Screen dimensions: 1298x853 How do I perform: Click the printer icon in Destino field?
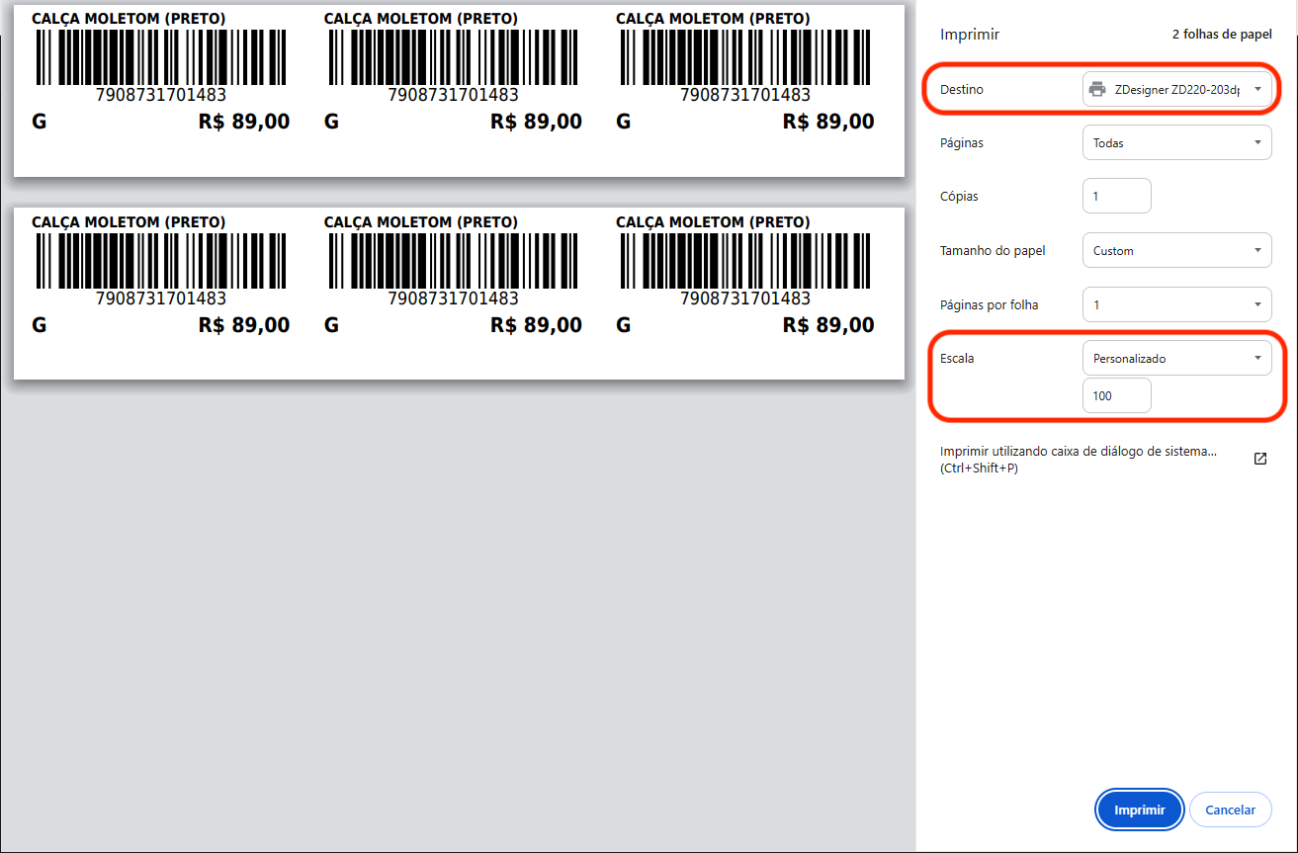click(1096, 89)
